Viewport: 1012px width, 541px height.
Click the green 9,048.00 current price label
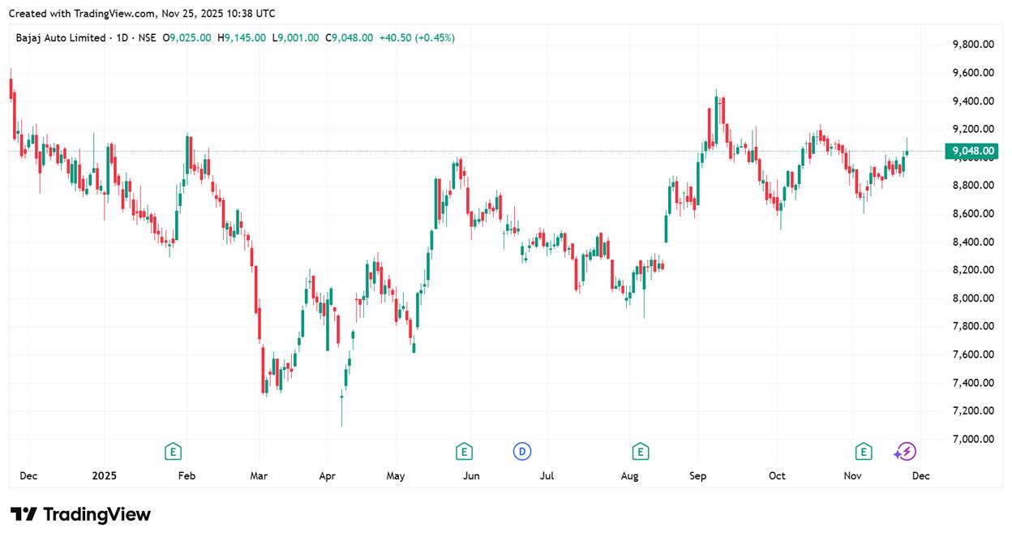(x=974, y=151)
